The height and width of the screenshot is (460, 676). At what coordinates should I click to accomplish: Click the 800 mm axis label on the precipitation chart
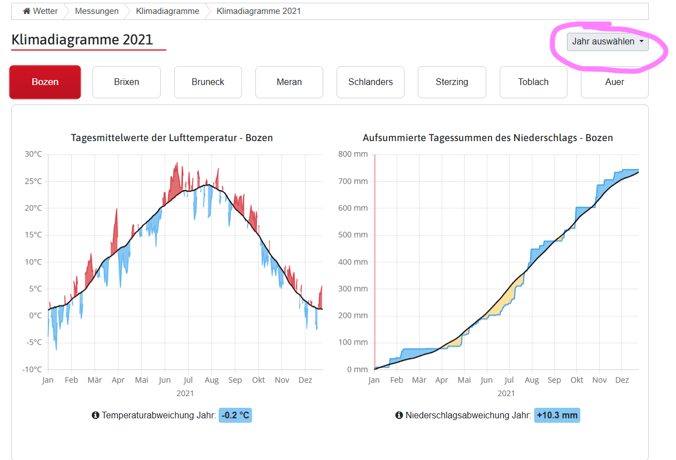point(353,154)
